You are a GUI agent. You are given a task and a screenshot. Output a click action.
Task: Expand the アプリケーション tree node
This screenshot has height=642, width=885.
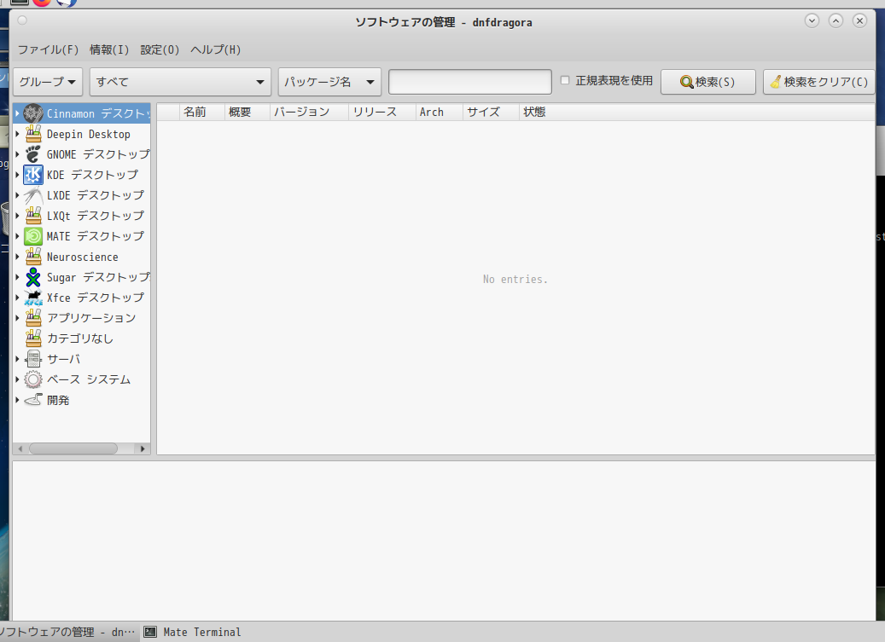tap(18, 318)
